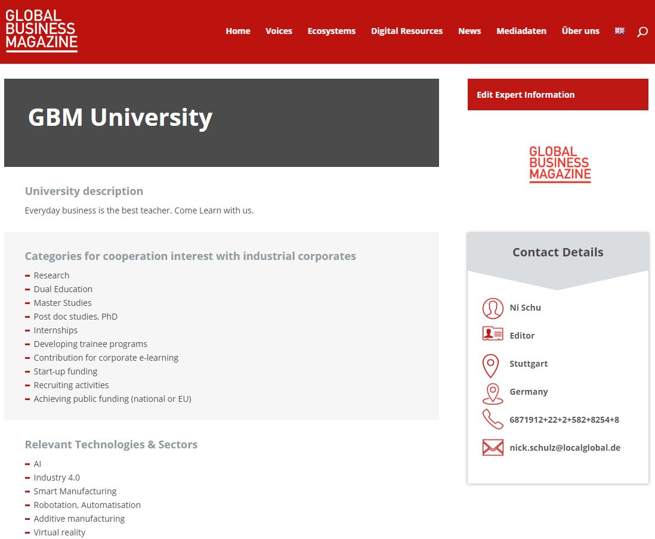This screenshot has height=539, width=655.
Task: Select the Start-up funding list item
Action: (x=66, y=371)
